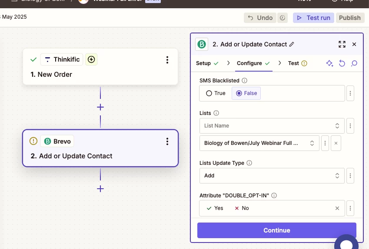The height and width of the screenshot is (249, 369).
Task: Click the version history clock icon
Action: 283,18
